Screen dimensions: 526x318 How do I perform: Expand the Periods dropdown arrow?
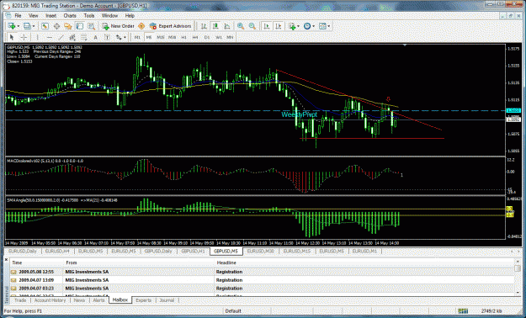pos(313,26)
